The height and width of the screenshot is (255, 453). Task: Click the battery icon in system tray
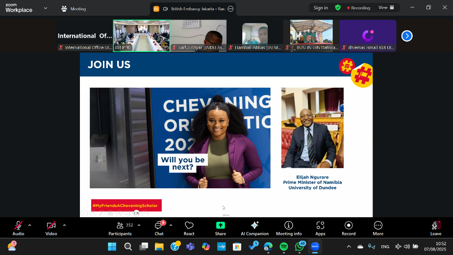coord(415,247)
